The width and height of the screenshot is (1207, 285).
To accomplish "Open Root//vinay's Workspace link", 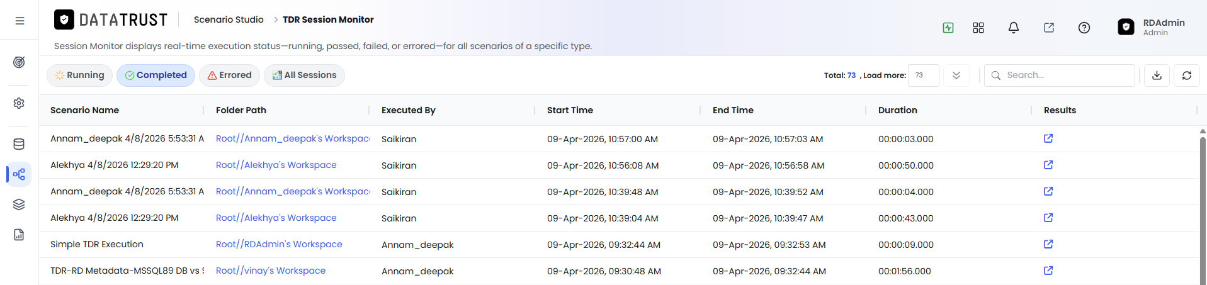I will pyautogui.click(x=271, y=271).
